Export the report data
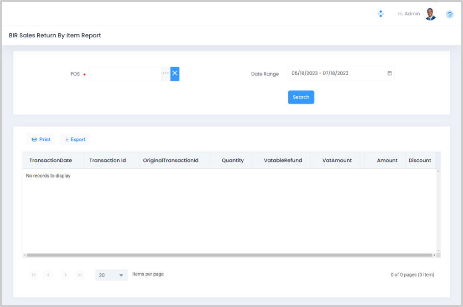The height and width of the screenshot is (307, 463). (75, 139)
